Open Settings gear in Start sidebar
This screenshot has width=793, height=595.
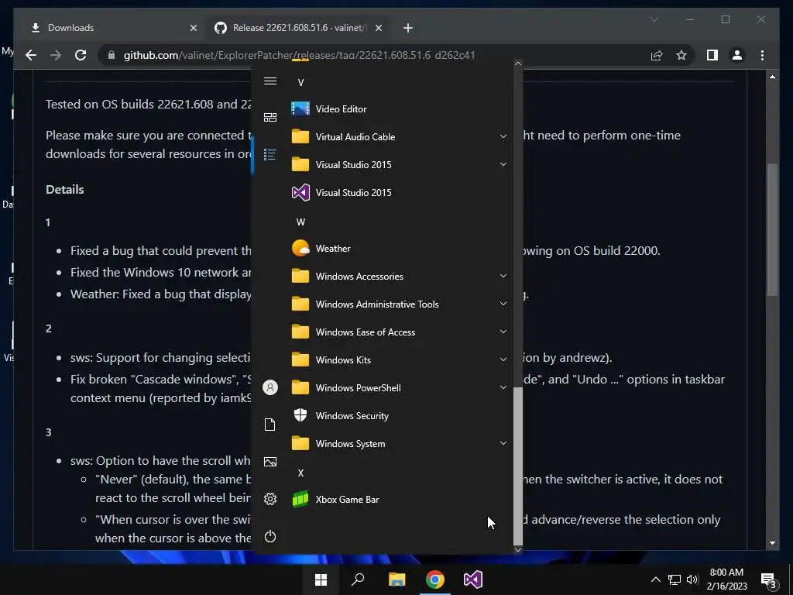point(270,499)
